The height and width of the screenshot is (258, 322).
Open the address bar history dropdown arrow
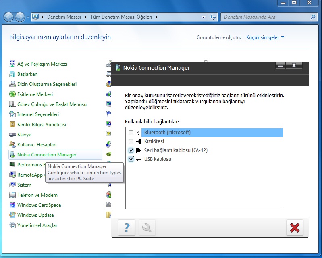(204, 17)
